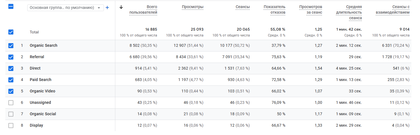Click the Unassigned channel name
The width and height of the screenshot is (420, 135).
(x=40, y=102)
